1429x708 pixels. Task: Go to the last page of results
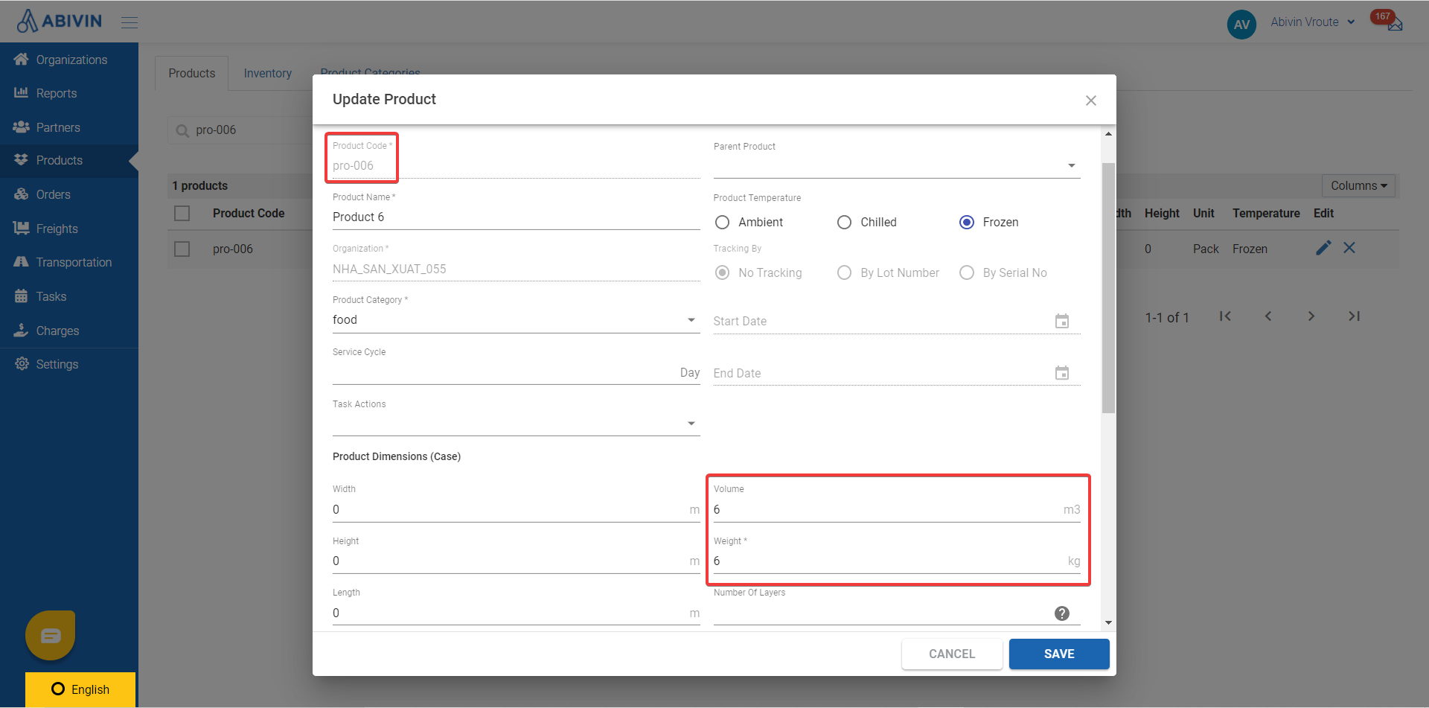click(x=1355, y=316)
